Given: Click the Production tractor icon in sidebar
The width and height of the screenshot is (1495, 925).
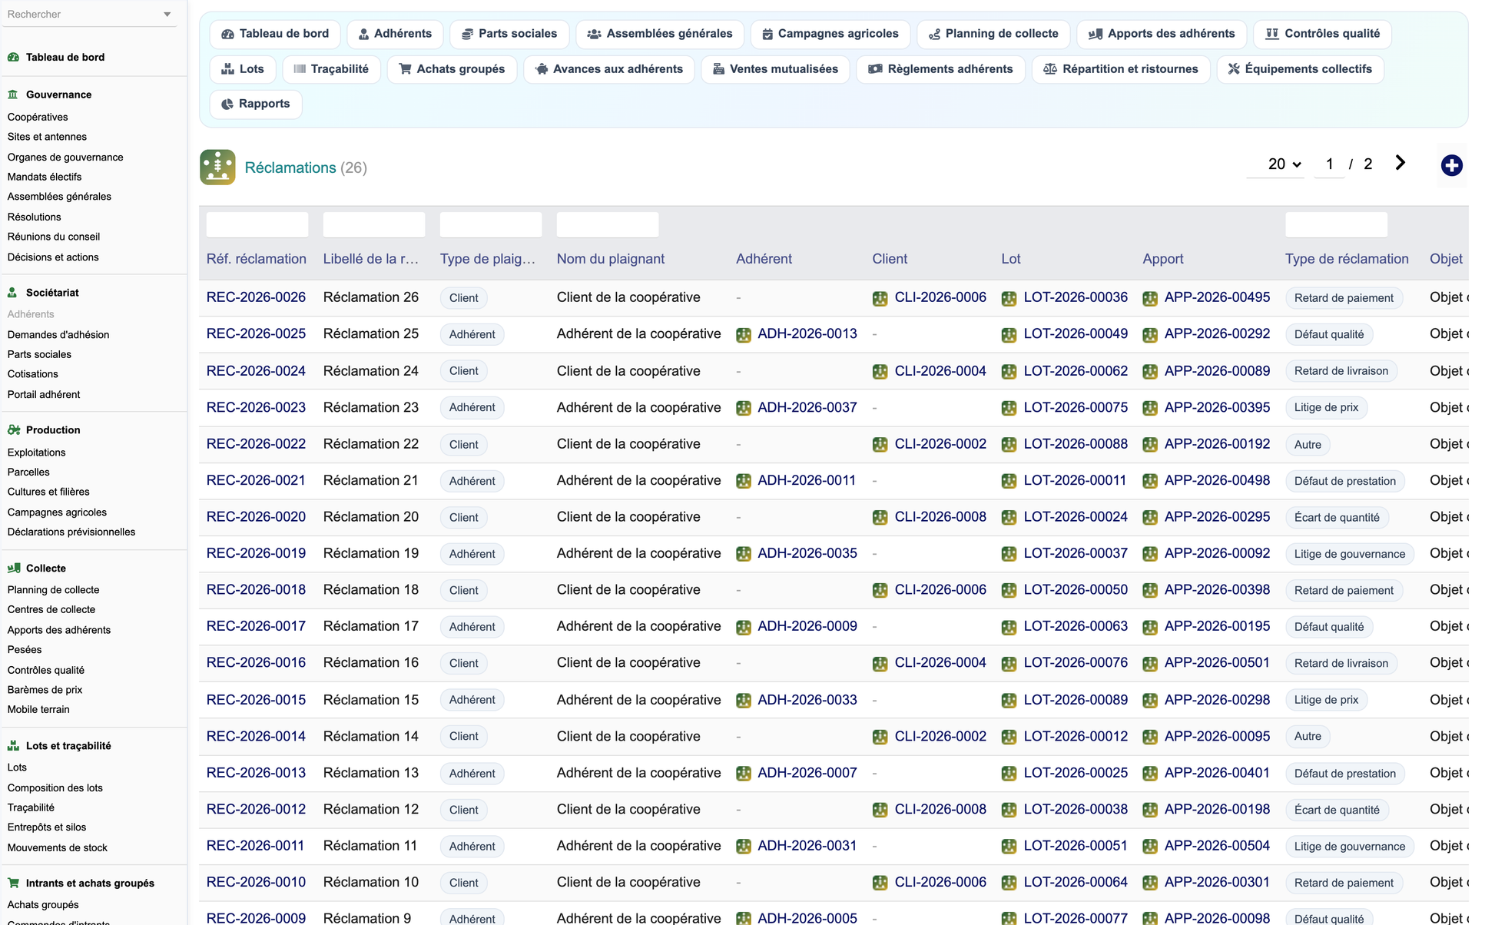Looking at the screenshot, I should 13,430.
